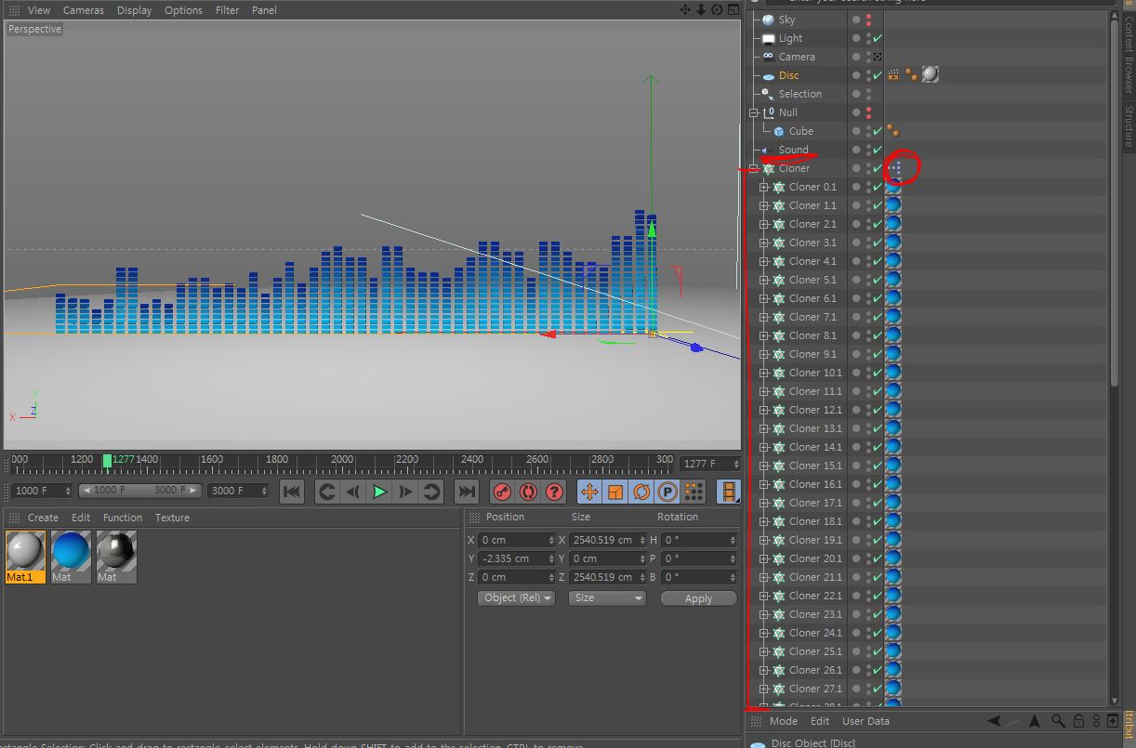This screenshot has width=1136, height=748.
Task: Click the Apply coordinates button
Action: pyautogui.click(x=698, y=598)
